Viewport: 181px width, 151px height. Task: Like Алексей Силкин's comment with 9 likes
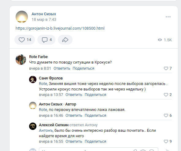pyautogui.click(x=168, y=142)
